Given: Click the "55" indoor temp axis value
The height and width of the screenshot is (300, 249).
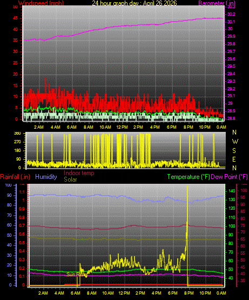Looking at the screenshot, I should point(243,253).
